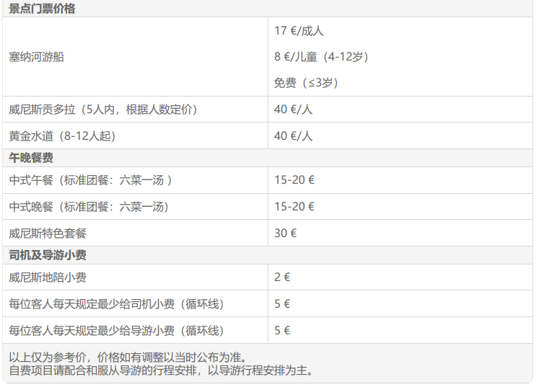Click the 午晚餐费 section header
The width and height of the screenshot is (539, 387).
pos(31,158)
